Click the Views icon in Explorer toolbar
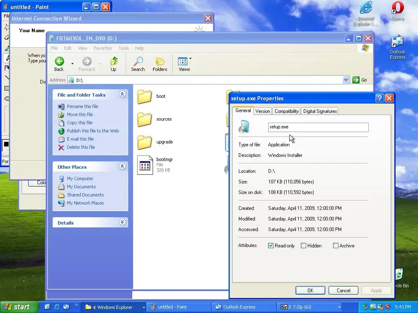Screen dimensions: 418x313 pyautogui.click(x=182, y=61)
